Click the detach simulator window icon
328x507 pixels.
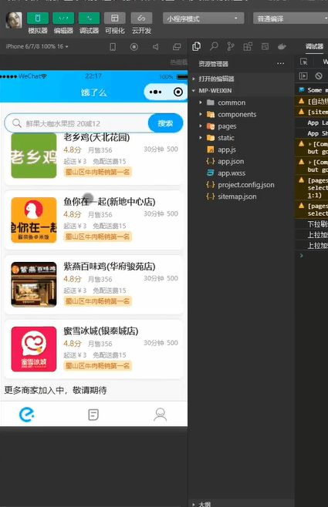point(177,47)
